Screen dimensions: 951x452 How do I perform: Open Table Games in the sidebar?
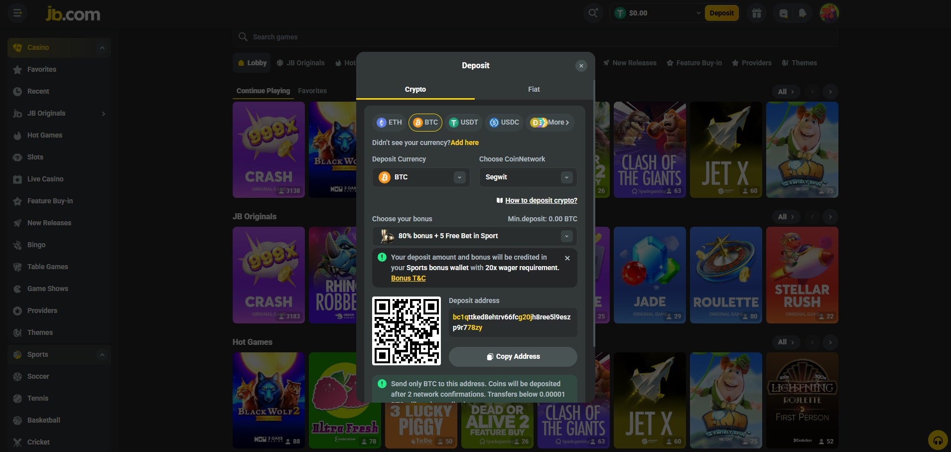pyautogui.click(x=59, y=267)
